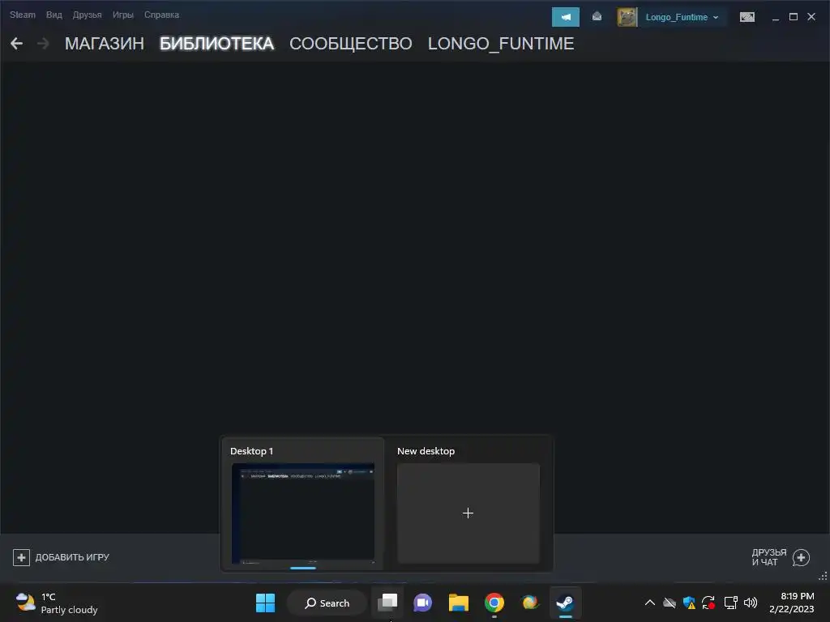Switch to the БИБЛИОТЕКА tab
The height and width of the screenshot is (622, 830).
pos(216,44)
